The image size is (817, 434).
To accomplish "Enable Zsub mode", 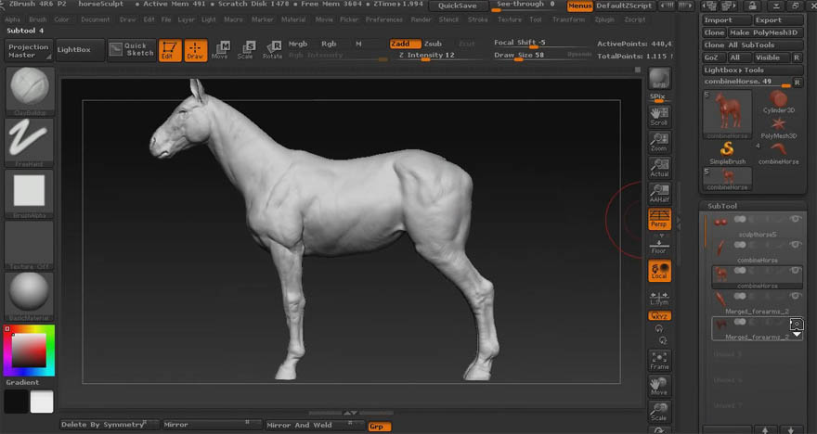I will point(433,44).
